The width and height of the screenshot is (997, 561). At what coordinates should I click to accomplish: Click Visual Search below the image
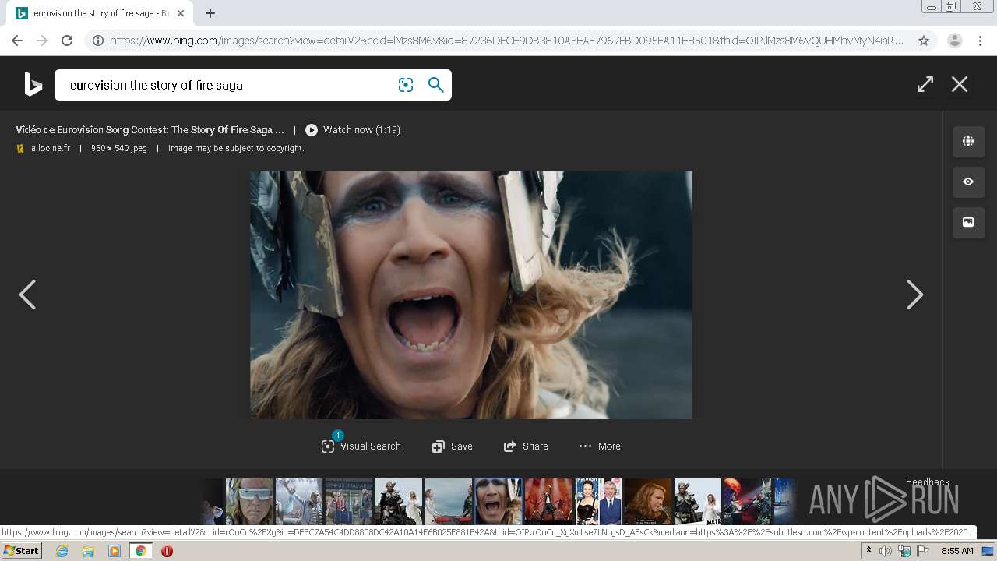361,446
